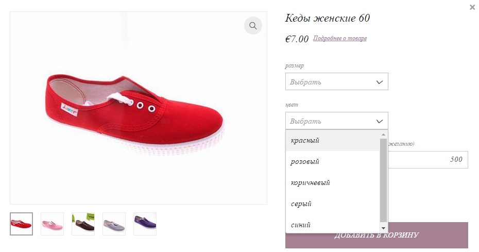
Task: Click the main red sneaker product image
Action: [139, 108]
